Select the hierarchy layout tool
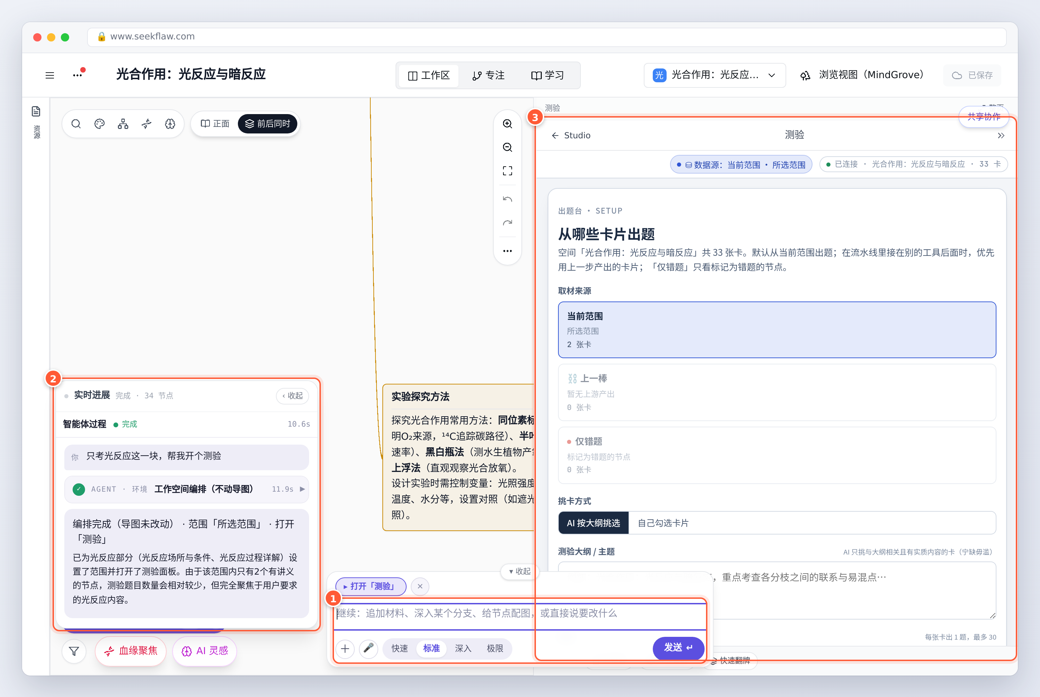 click(123, 123)
